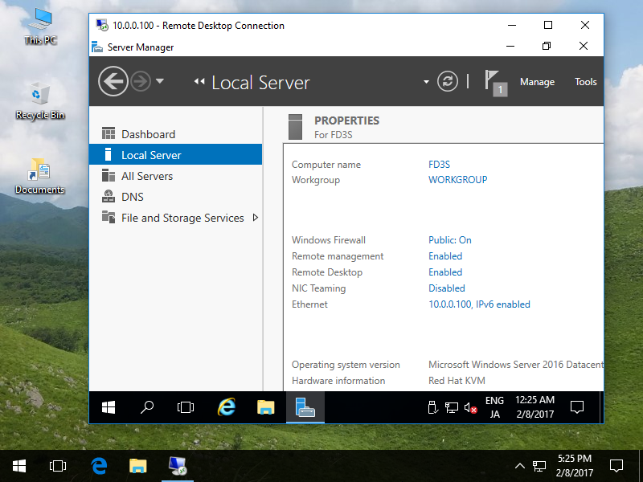Open Public firewall settings via Public: On link
The image size is (643, 482).
click(x=449, y=239)
